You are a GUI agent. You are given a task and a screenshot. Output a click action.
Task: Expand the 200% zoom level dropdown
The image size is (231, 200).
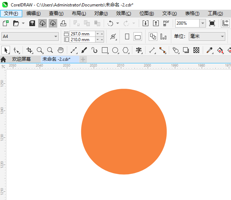coord(203,23)
